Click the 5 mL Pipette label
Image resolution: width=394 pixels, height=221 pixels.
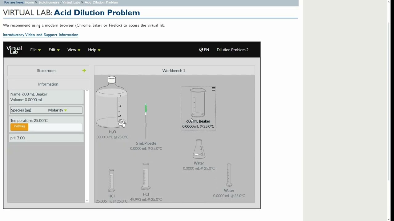coord(146,143)
